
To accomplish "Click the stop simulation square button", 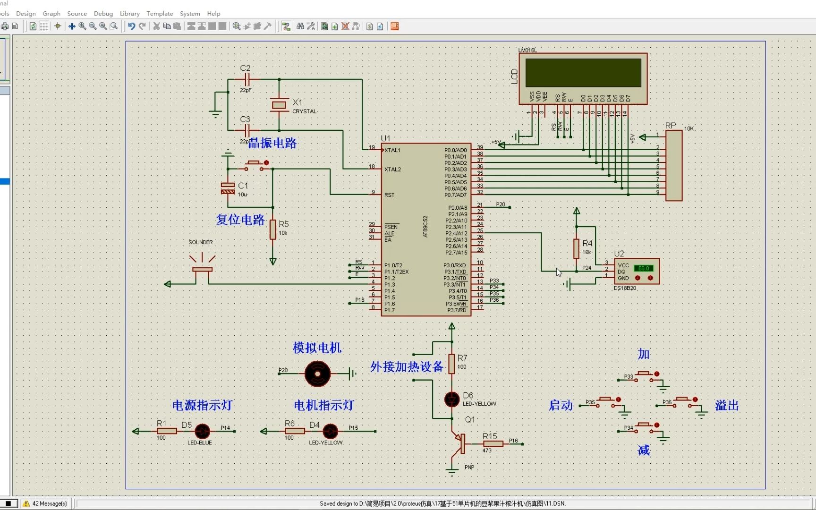I will click(8, 503).
